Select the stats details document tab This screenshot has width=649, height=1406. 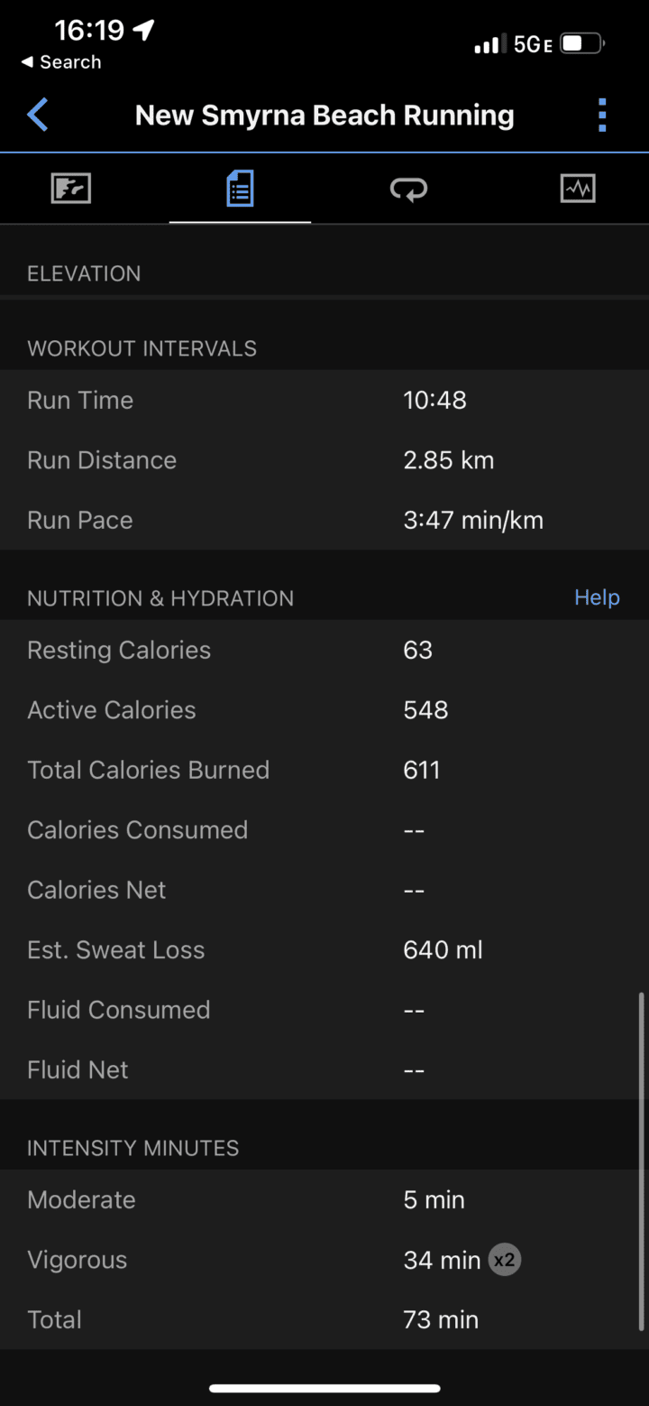click(240, 189)
